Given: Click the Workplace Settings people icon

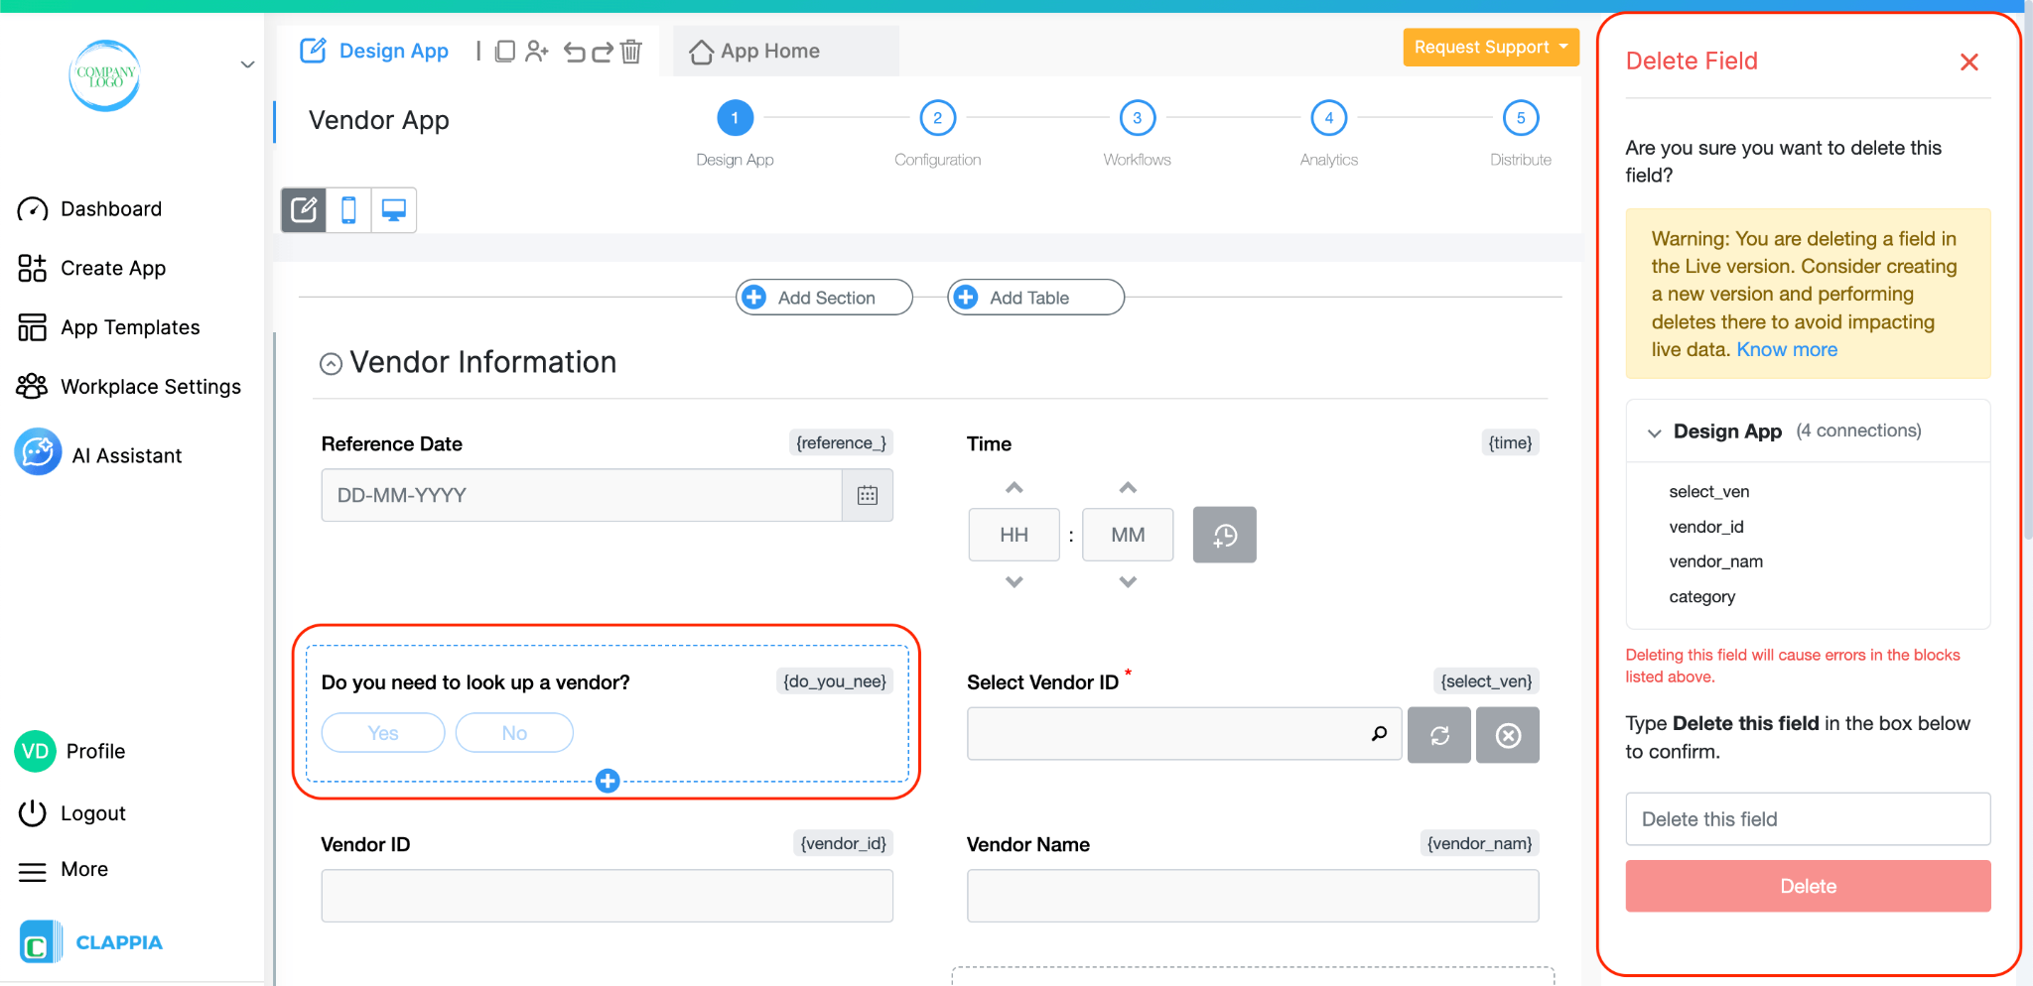Looking at the screenshot, I should (x=32, y=386).
